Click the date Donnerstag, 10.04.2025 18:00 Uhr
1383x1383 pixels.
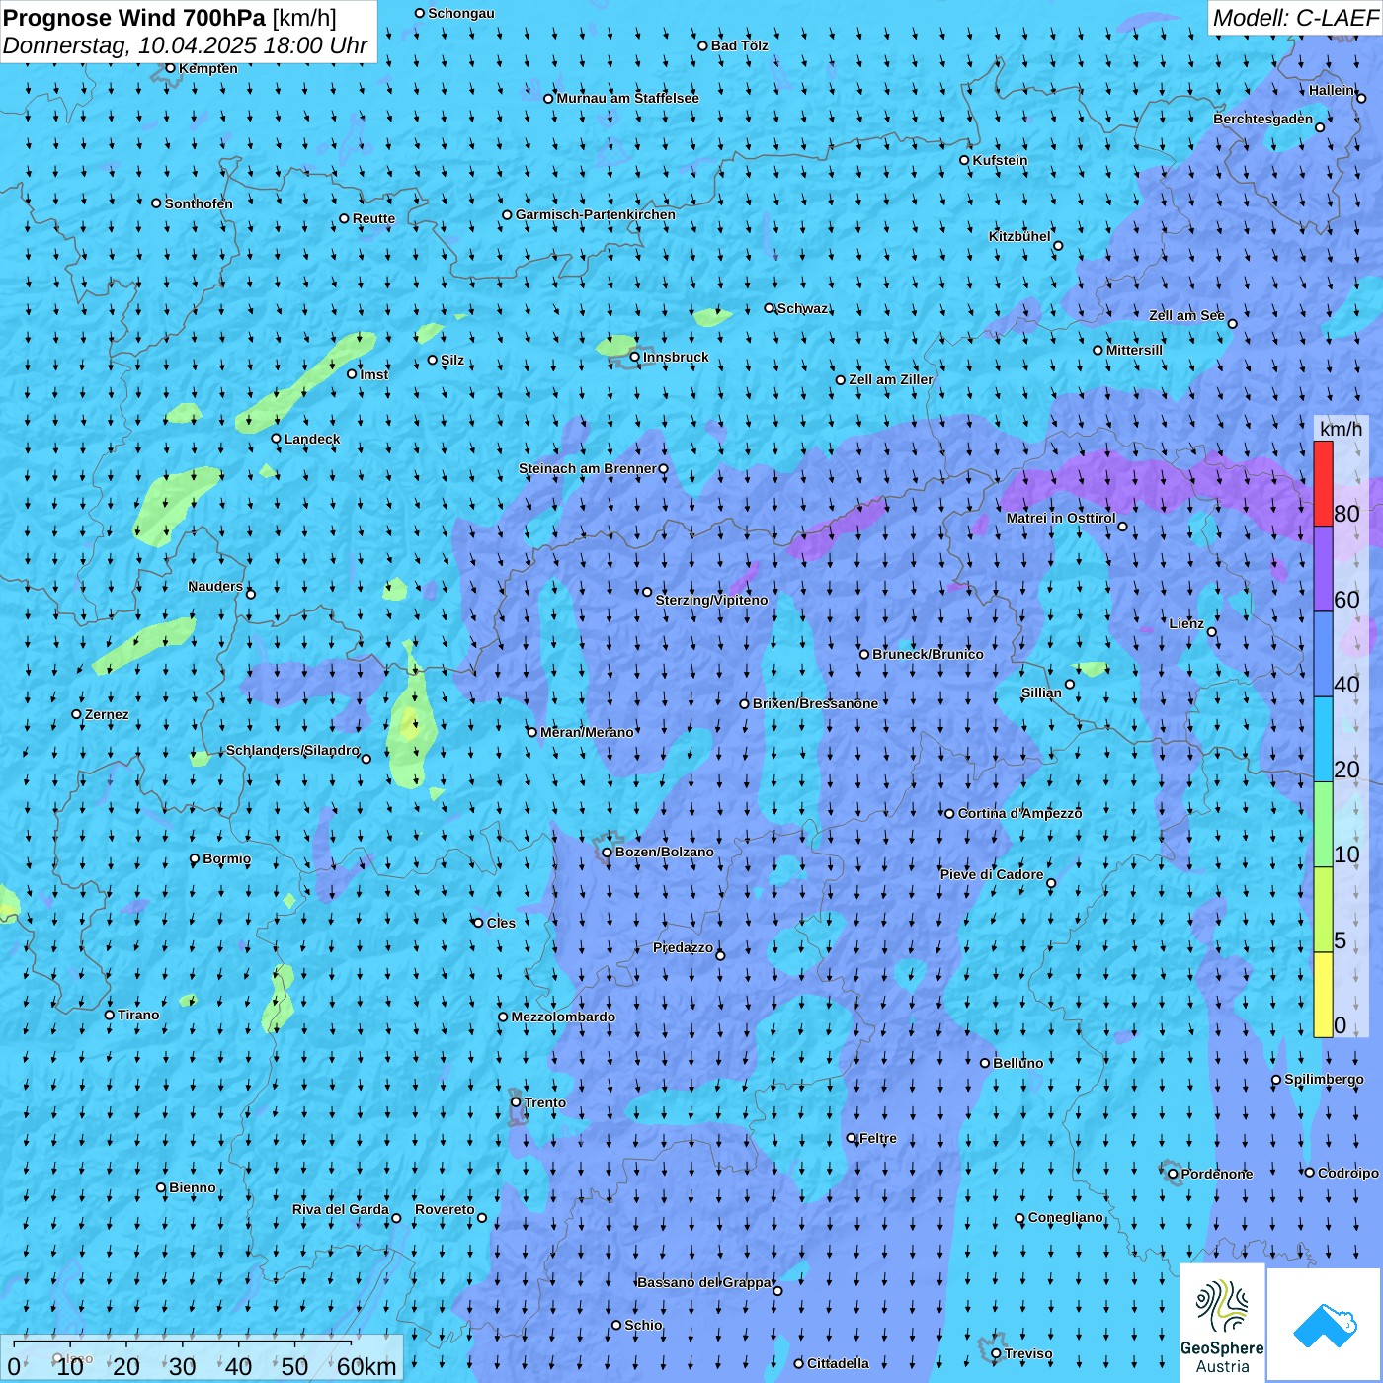click(x=185, y=45)
